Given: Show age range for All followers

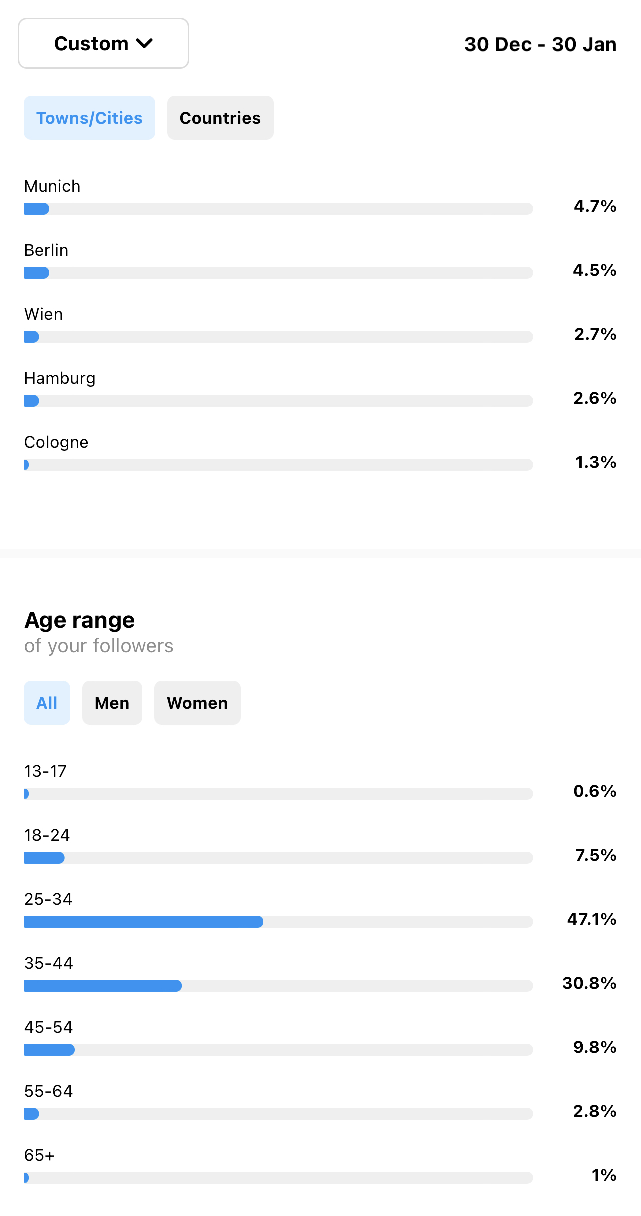Looking at the screenshot, I should click(x=47, y=703).
